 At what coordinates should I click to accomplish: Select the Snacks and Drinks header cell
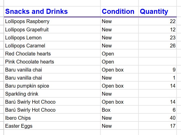coord(52,12)
